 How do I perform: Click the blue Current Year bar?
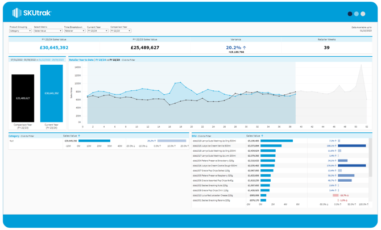click(x=52, y=93)
